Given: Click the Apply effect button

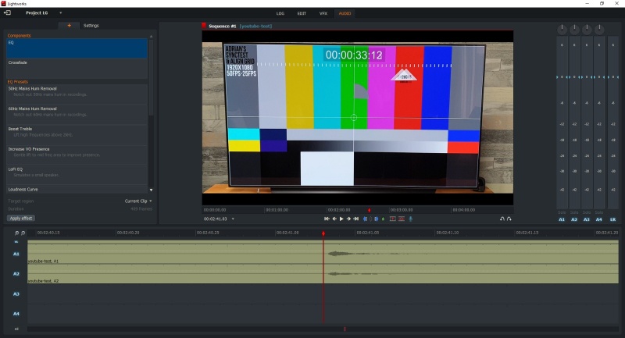Looking at the screenshot, I should pos(21,218).
